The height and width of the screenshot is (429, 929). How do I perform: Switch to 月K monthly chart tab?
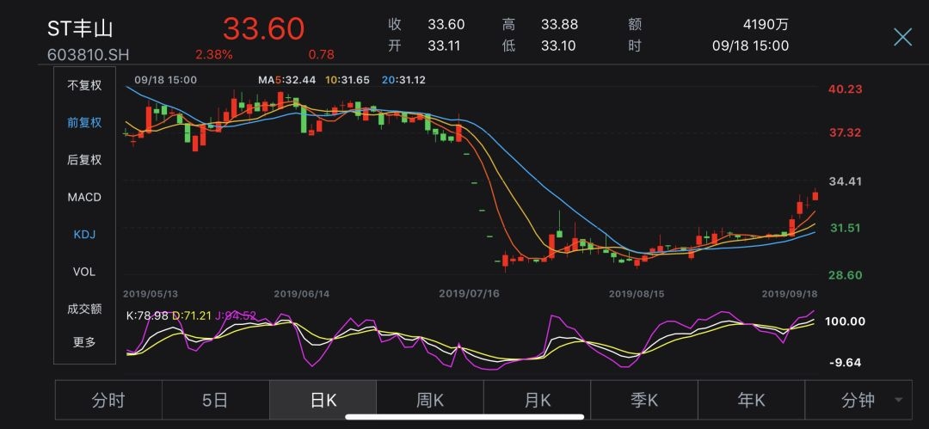click(x=537, y=400)
